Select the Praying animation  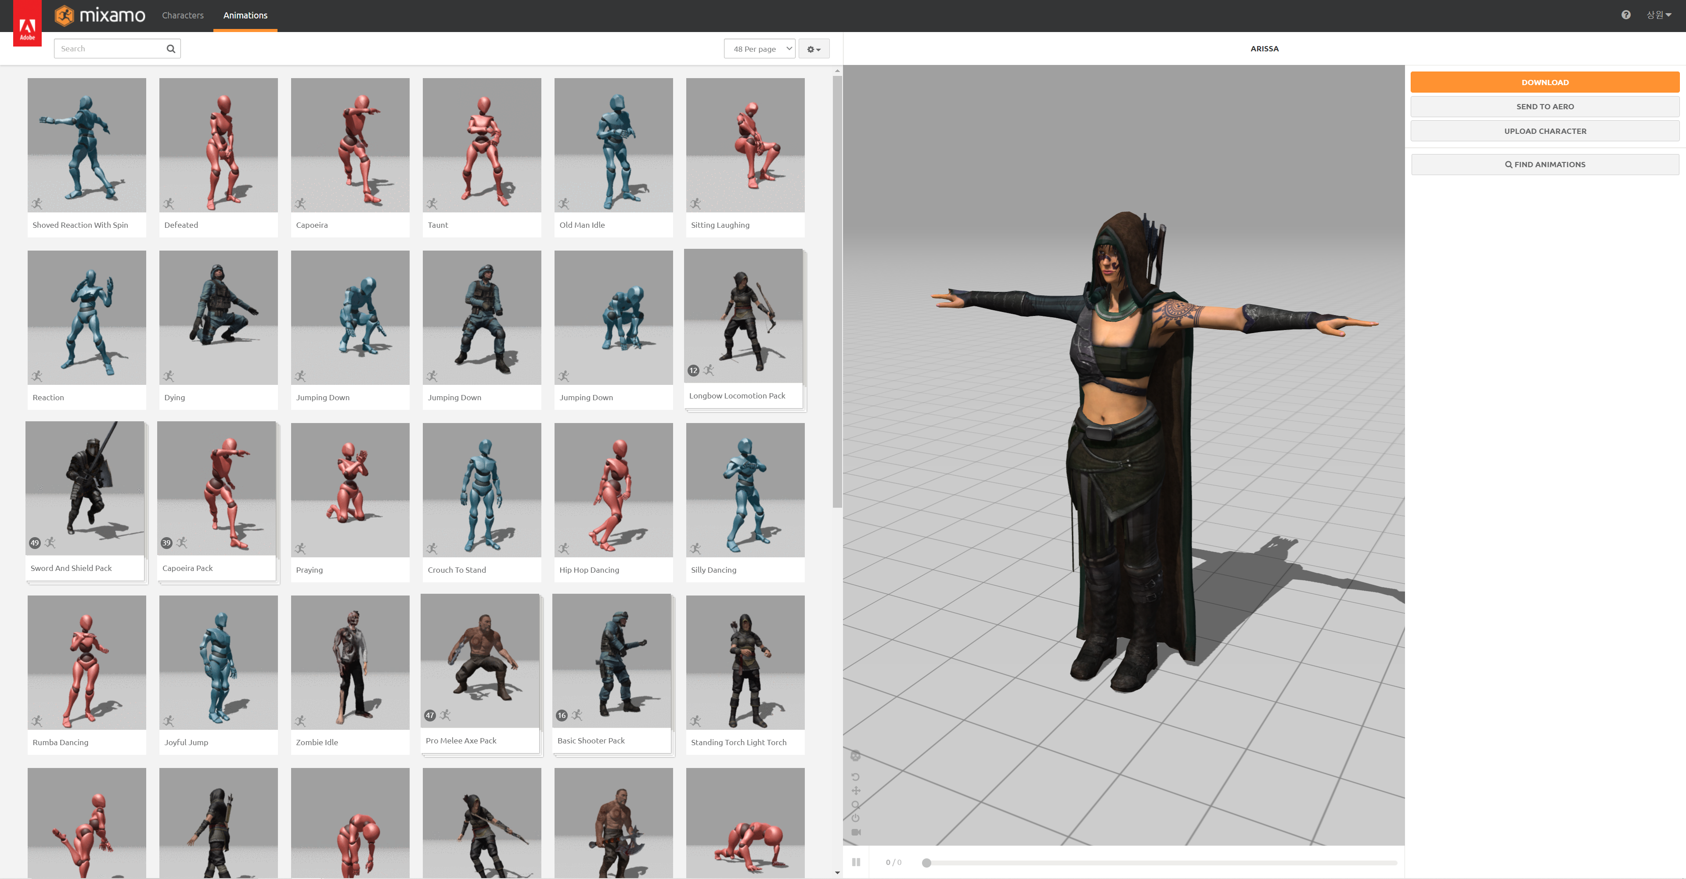coord(350,502)
